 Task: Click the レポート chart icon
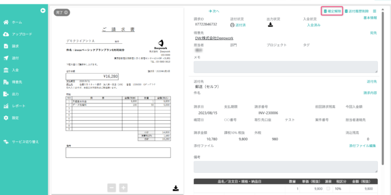6,106
